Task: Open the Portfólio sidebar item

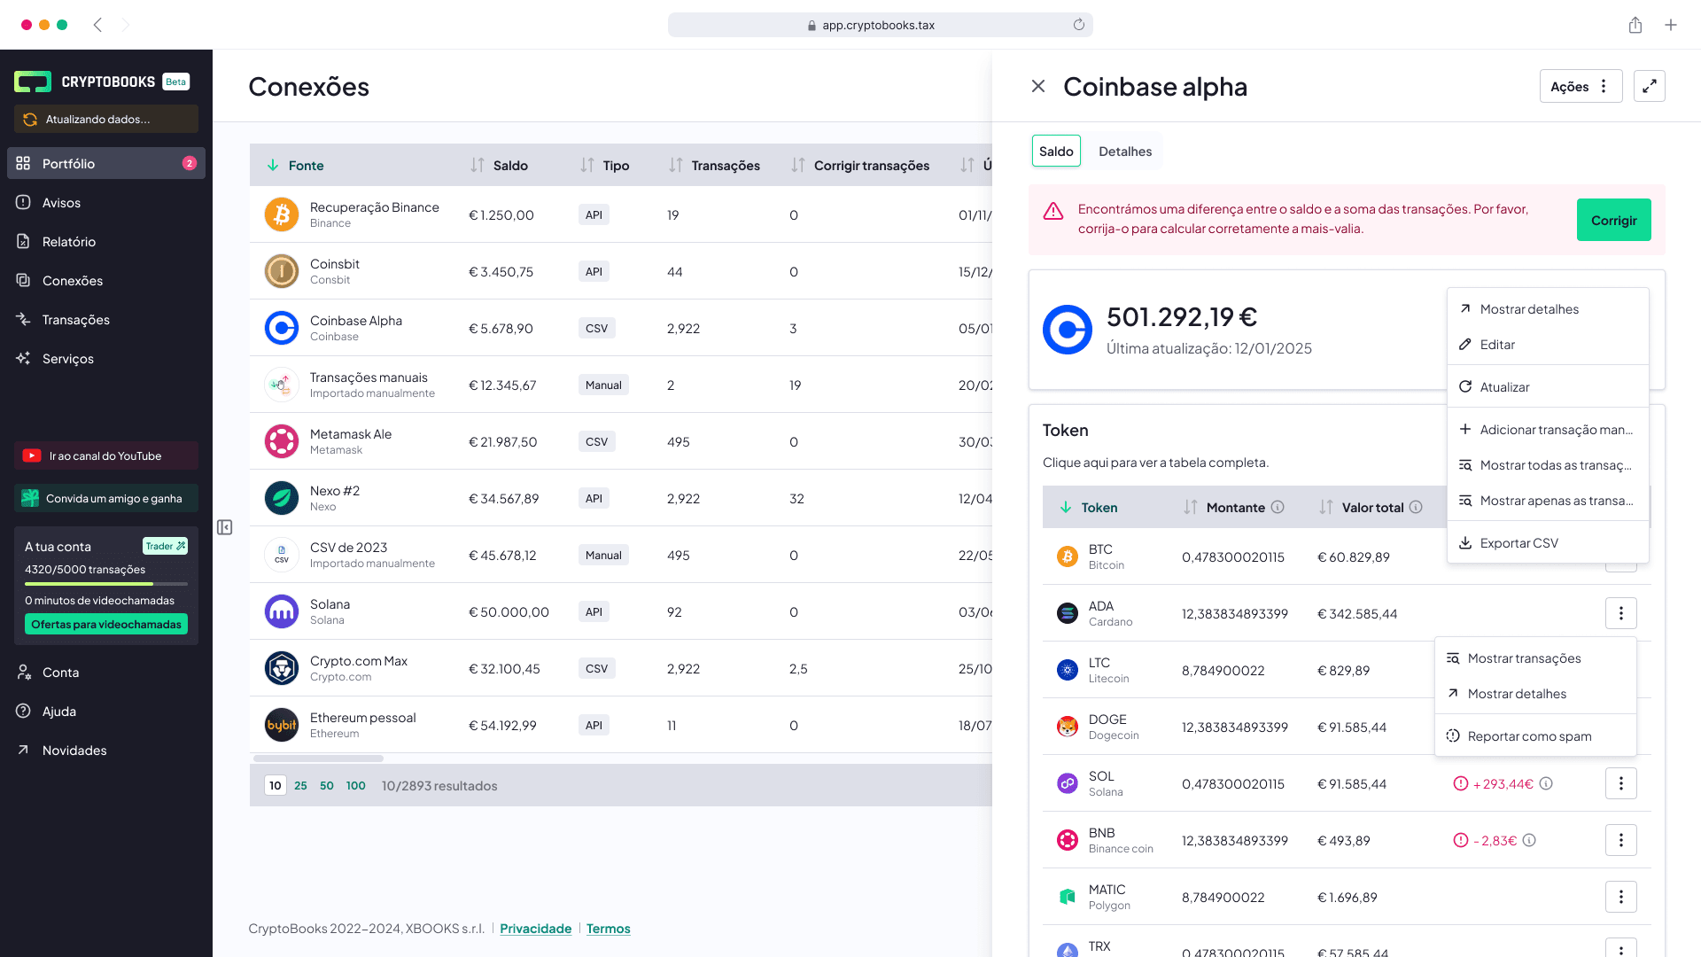Action: click(106, 163)
